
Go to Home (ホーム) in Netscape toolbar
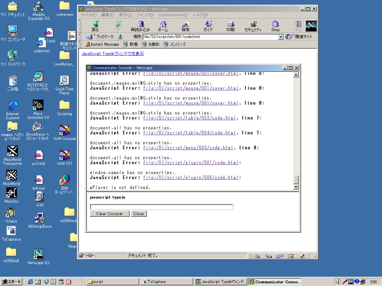pyautogui.click(x=163, y=26)
